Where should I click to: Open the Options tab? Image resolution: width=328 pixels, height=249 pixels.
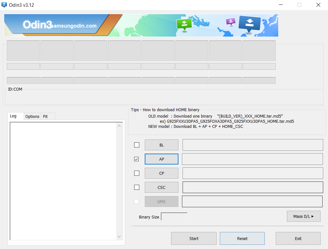click(x=32, y=116)
